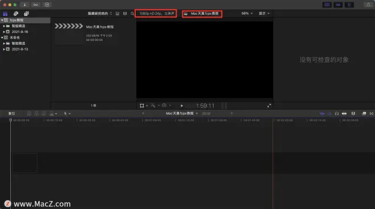
Task: Expand the 2021-9-16 event
Action: [4, 32]
